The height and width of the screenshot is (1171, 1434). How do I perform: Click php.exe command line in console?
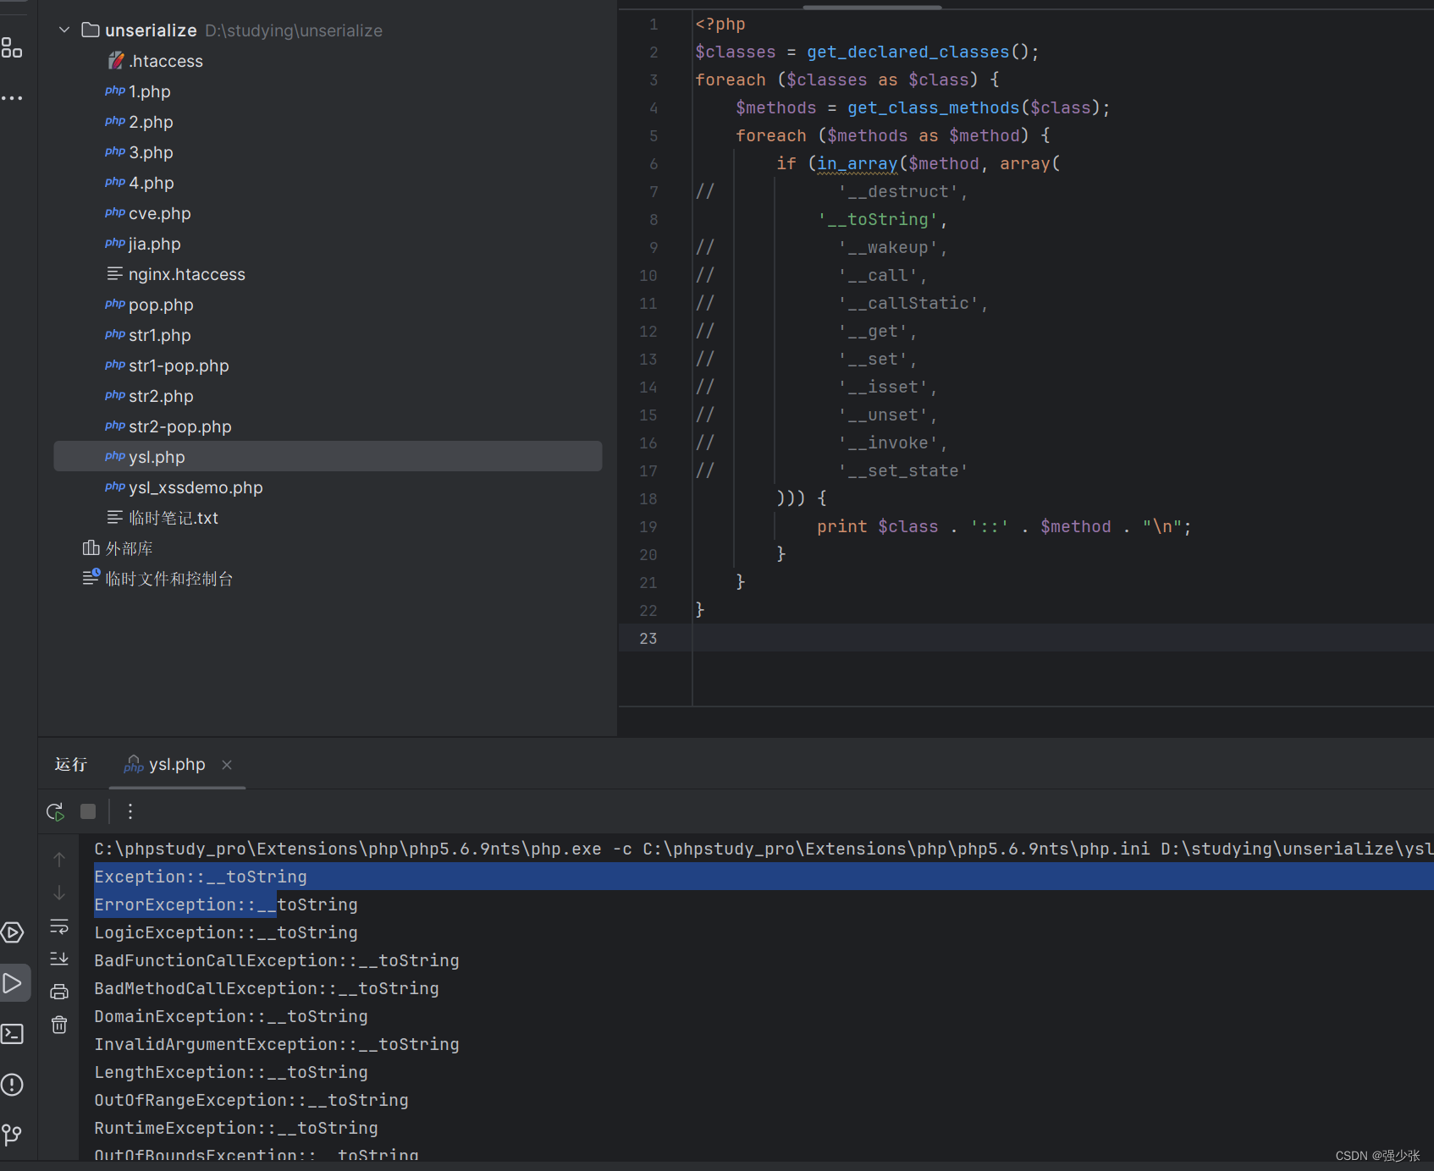764,849
